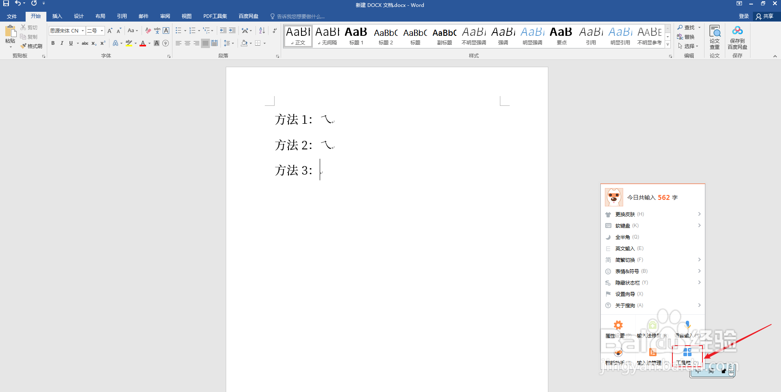Click the Undo arrow in quick access toolbar

(18, 3)
